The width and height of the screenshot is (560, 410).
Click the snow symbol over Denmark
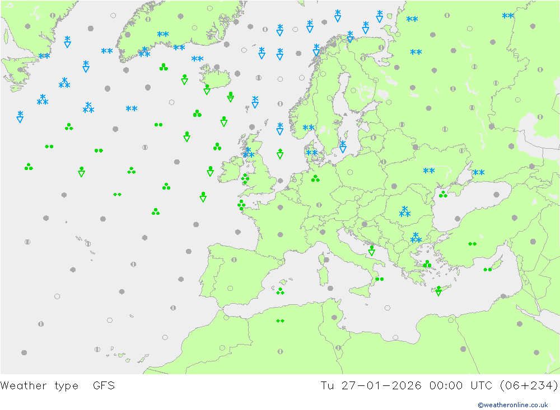312,153
